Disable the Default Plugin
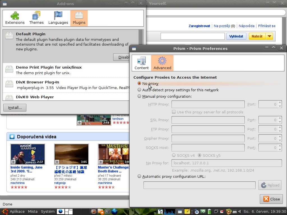Viewport: 287px width, 215px height. click(x=121, y=57)
